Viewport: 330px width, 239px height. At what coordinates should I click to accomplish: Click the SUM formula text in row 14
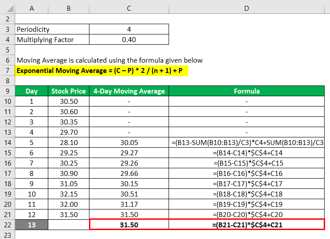[247, 143]
